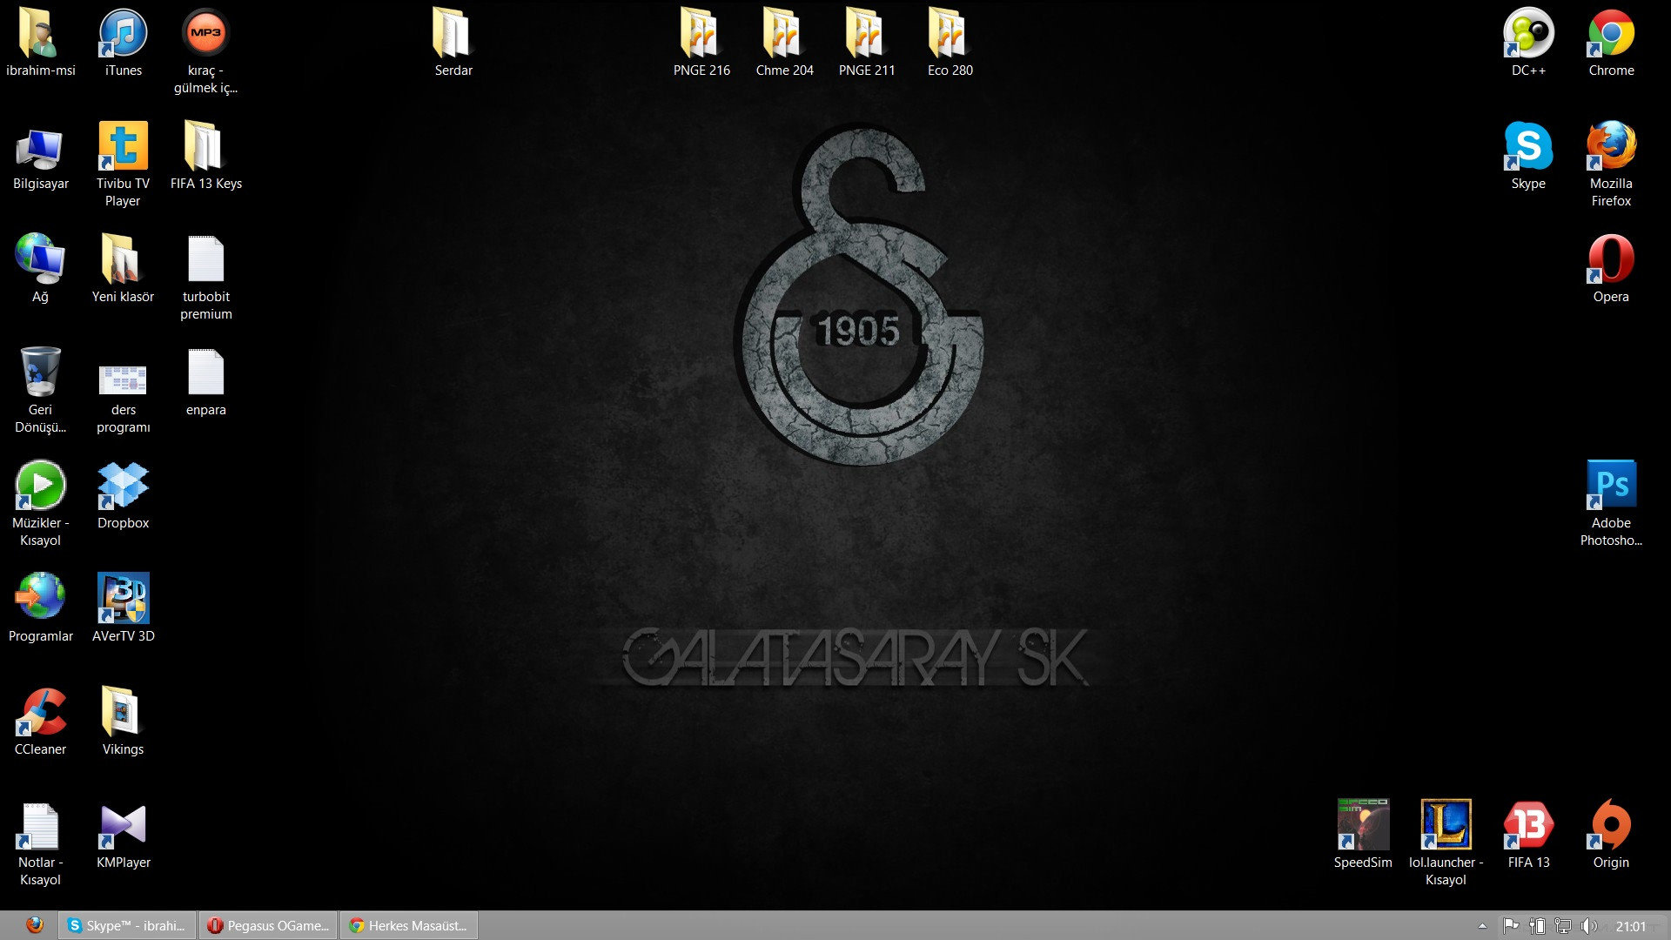Select the enpara file
1671x940 pixels.
[205, 381]
